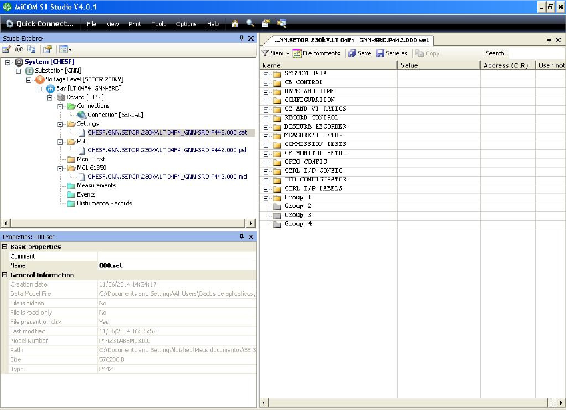Open the Options menu
Screen dimensions: 566x410
click(x=186, y=24)
